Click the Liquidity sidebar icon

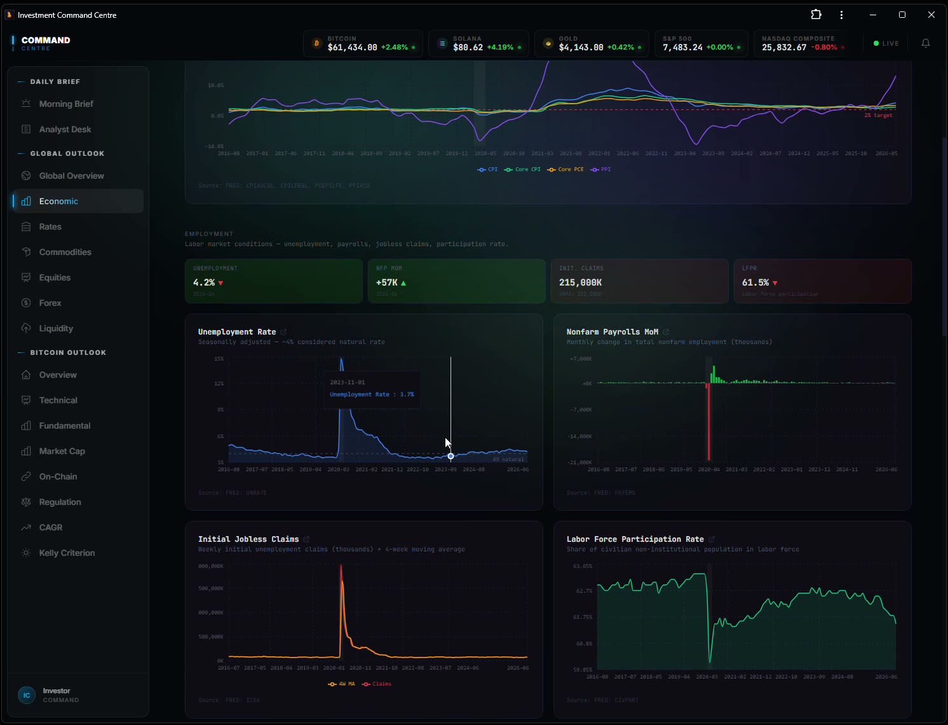[26, 328]
